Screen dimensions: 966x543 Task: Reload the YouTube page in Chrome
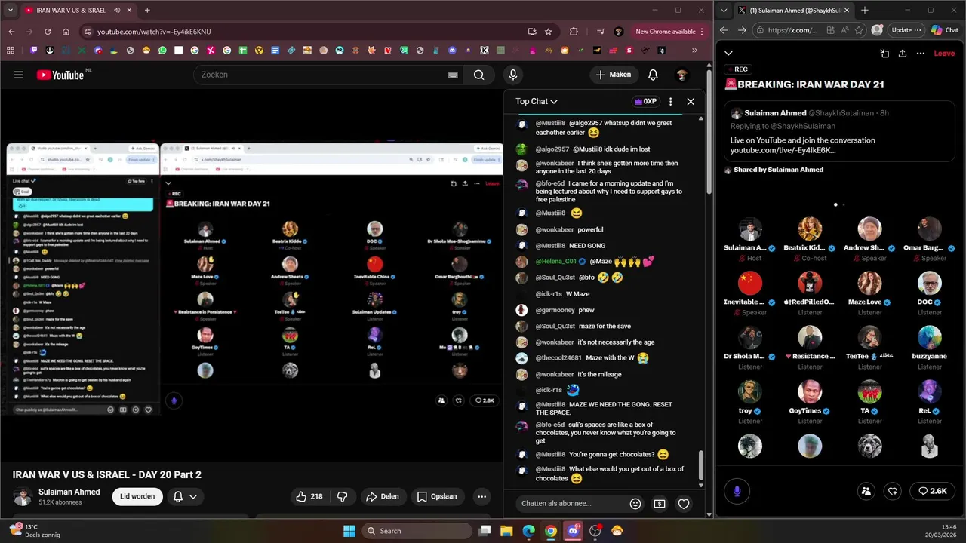[48, 32]
